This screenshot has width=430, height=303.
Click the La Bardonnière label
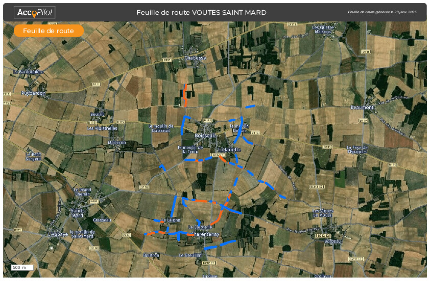(29, 72)
